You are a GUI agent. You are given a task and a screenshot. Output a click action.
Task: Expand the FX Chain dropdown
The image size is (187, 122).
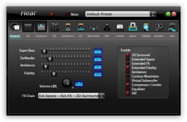(x=71, y=96)
